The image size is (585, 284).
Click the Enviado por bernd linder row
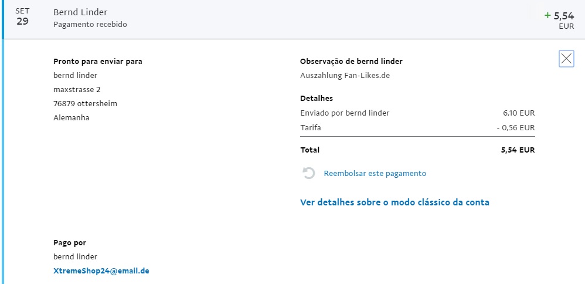click(345, 113)
